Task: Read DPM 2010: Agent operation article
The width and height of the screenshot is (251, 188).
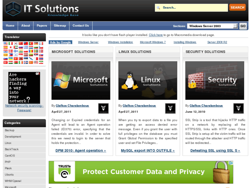Action: click(x=81, y=150)
